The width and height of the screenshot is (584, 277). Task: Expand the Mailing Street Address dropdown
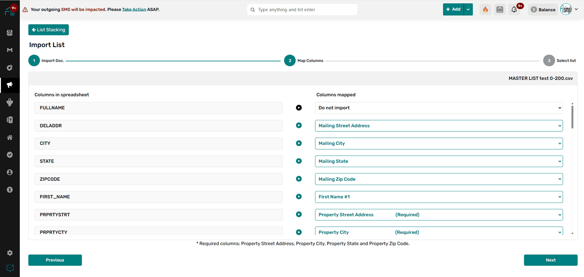pyautogui.click(x=438, y=126)
